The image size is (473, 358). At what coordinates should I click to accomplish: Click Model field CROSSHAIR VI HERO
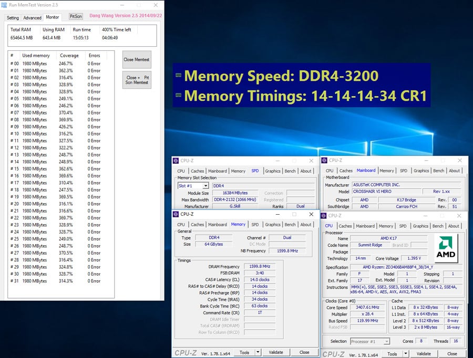(387, 192)
